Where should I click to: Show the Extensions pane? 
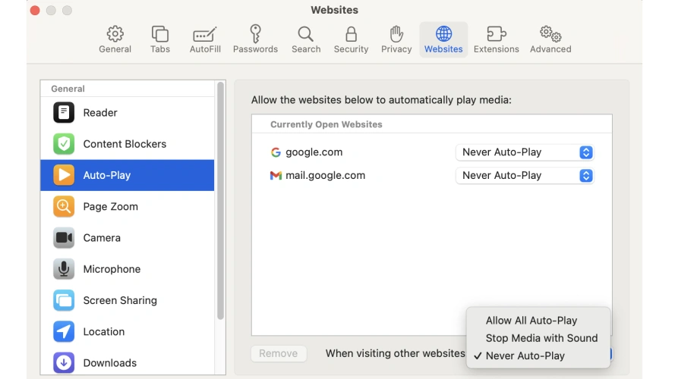(496, 39)
